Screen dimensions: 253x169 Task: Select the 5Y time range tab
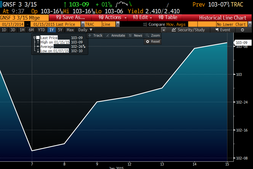[60, 30]
